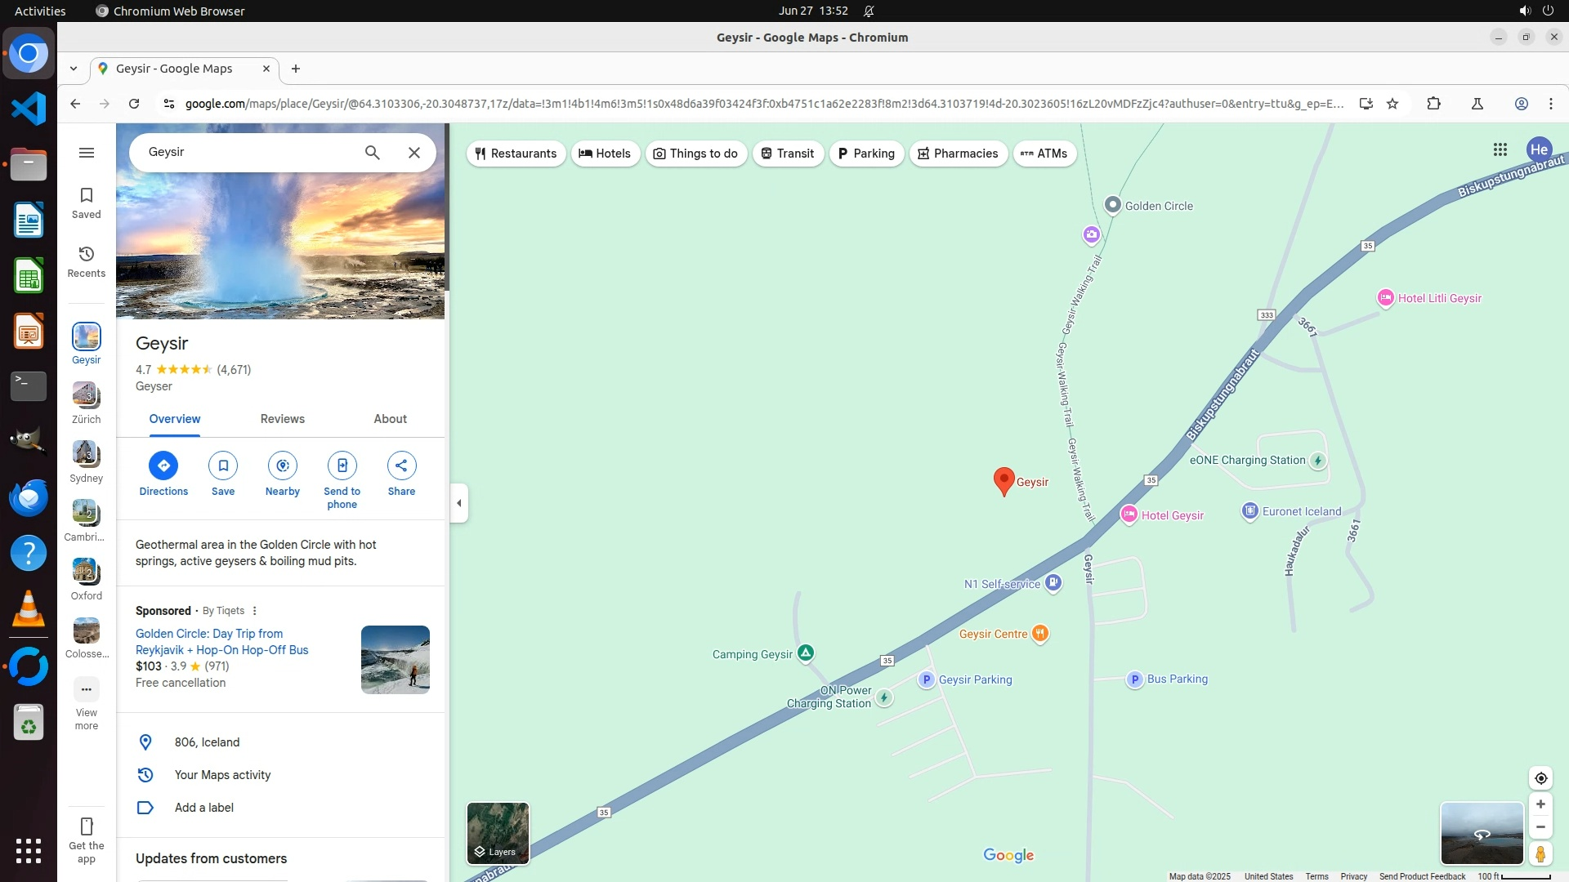Collapse the side panel arrow
Image resolution: width=1569 pixels, height=882 pixels.
pos(459,503)
